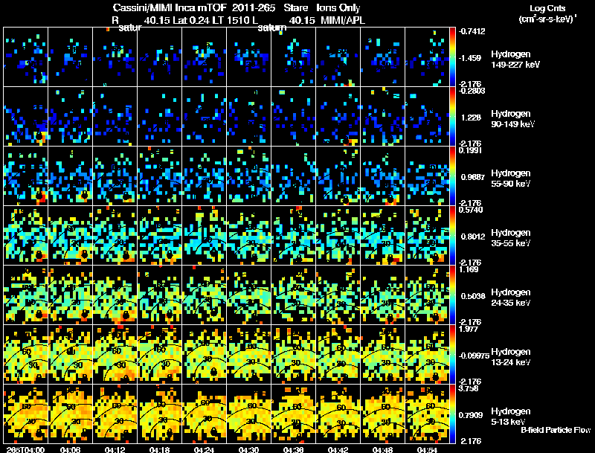Open the 35-55 keV image panel at 04:06
Image resolution: width=595 pixels, height=453 pixels.
pos(70,235)
